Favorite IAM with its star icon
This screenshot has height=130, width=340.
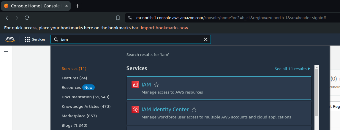[156, 85]
